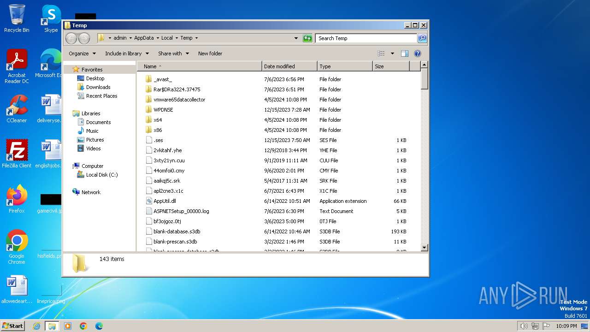The width and height of the screenshot is (590, 332).
Task: Select Desktop in the navigation pane
Action: (95, 78)
